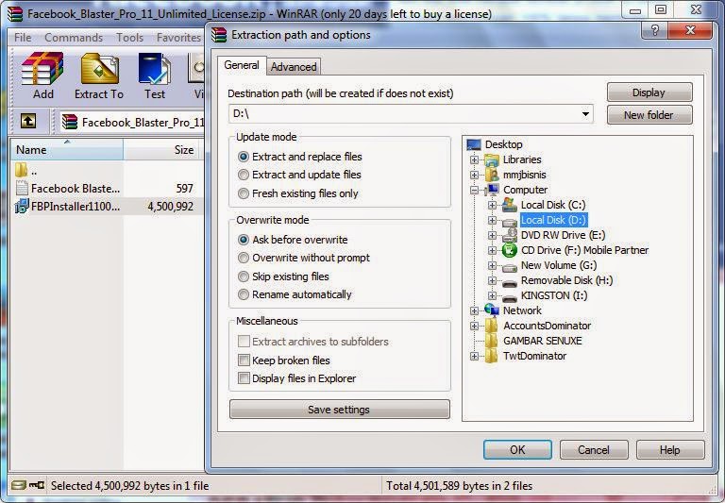Click the dialog's question mark help icon
The width and height of the screenshot is (725, 503).
click(x=655, y=30)
